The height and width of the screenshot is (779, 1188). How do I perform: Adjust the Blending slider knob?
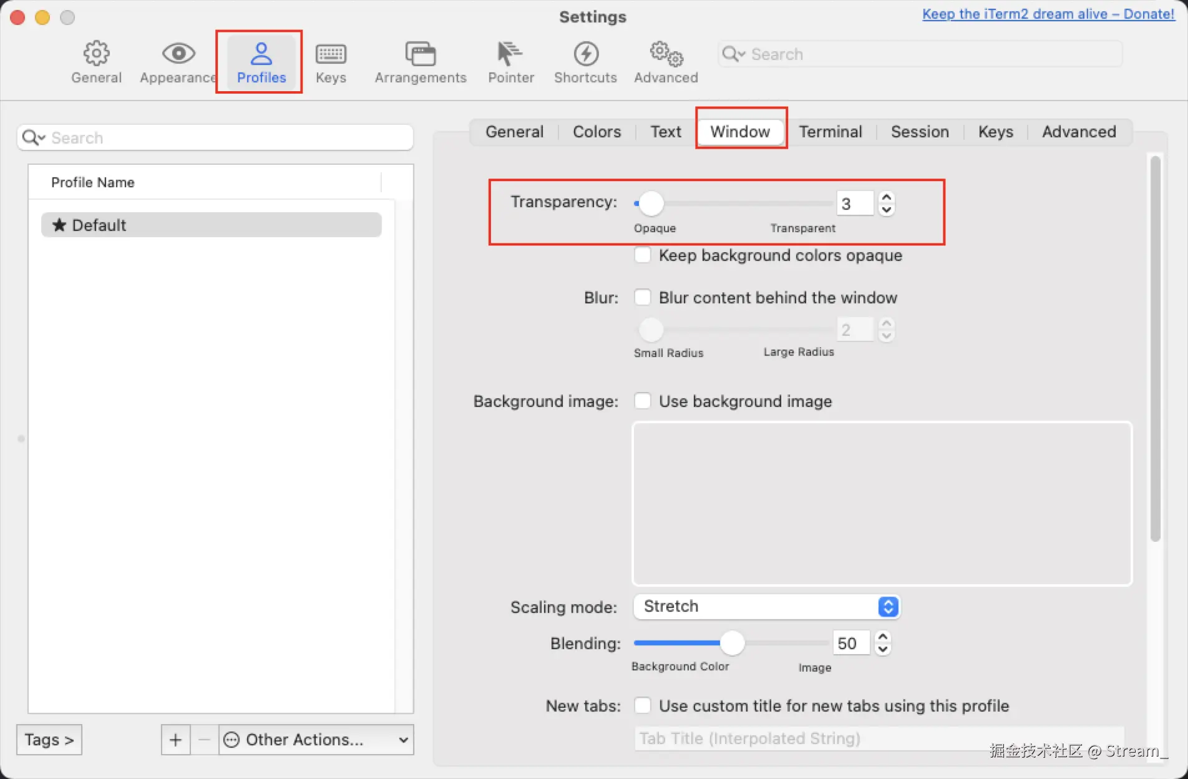[733, 643]
